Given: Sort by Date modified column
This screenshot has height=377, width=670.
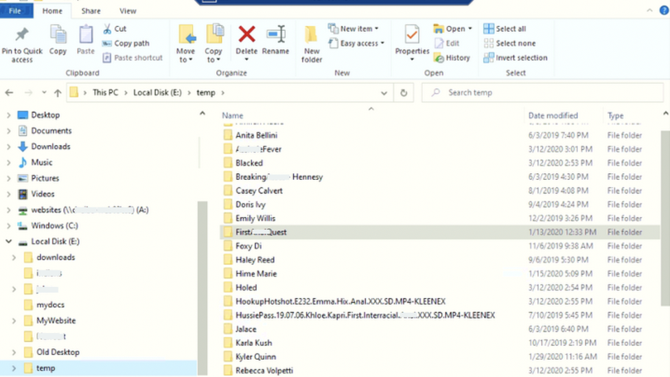Looking at the screenshot, I should pyautogui.click(x=553, y=115).
